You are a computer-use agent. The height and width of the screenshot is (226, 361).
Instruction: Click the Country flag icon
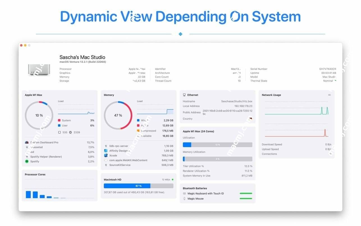click(250, 119)
